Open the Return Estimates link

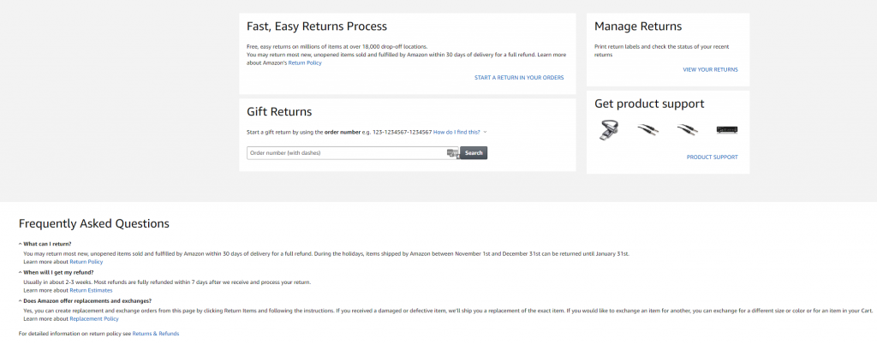pyautogui.click(x=91, y=290)
